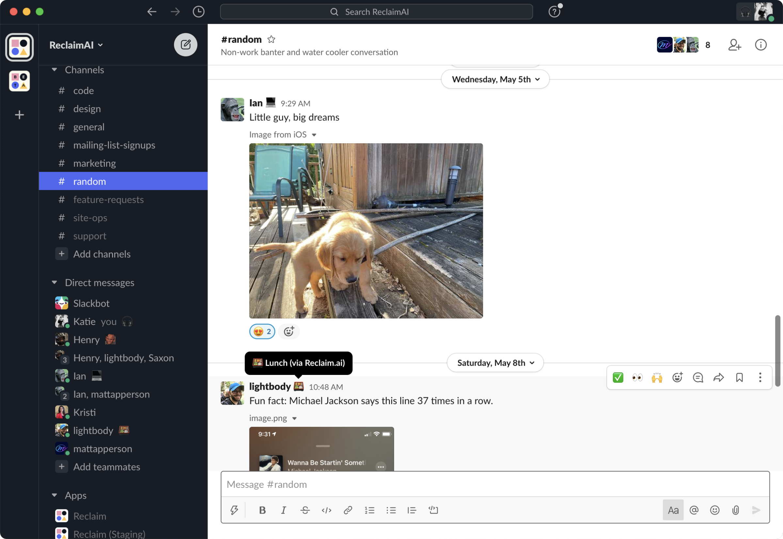This screenshot has width=783, height=539.
Task: Open the #marketing channel
Action: coord(123,163)
